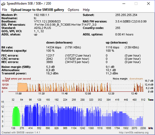Click the 1072712 per hour FEC rate
Screen dimensions: 155x135
click(78, 55)
